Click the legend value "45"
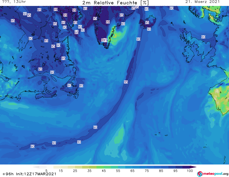 103,171
